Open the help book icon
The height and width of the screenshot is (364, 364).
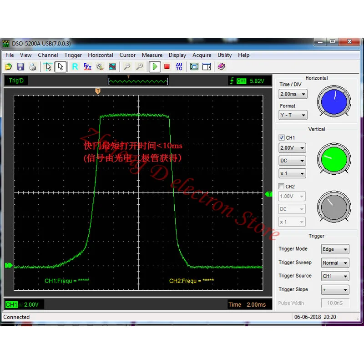[x=222, y=67]
